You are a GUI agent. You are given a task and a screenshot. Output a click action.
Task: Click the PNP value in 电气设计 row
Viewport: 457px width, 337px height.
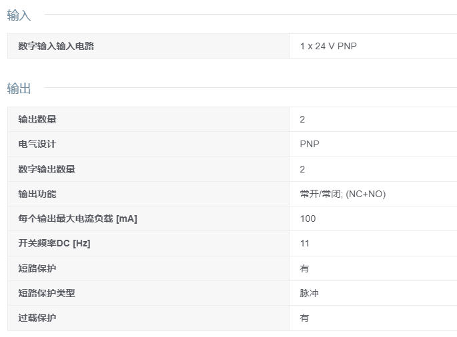coord(310,144)
